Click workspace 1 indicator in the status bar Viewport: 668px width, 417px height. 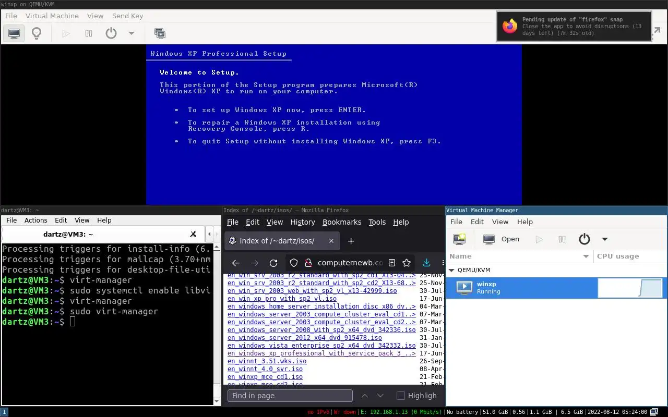coord(4,412)
